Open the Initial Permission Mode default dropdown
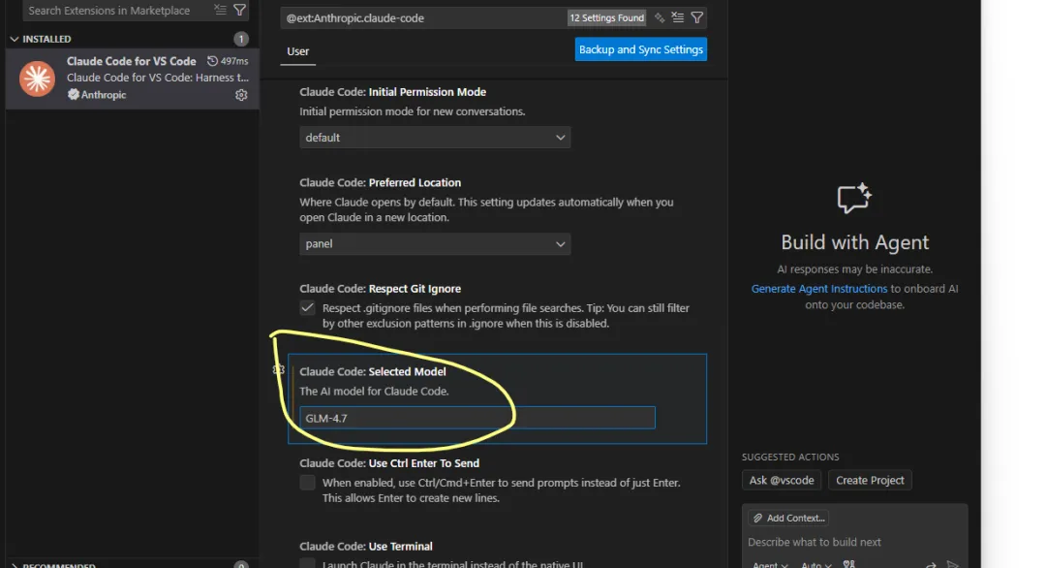Image resolution: width=1046 pixels, height=568 pixels. 434,138
